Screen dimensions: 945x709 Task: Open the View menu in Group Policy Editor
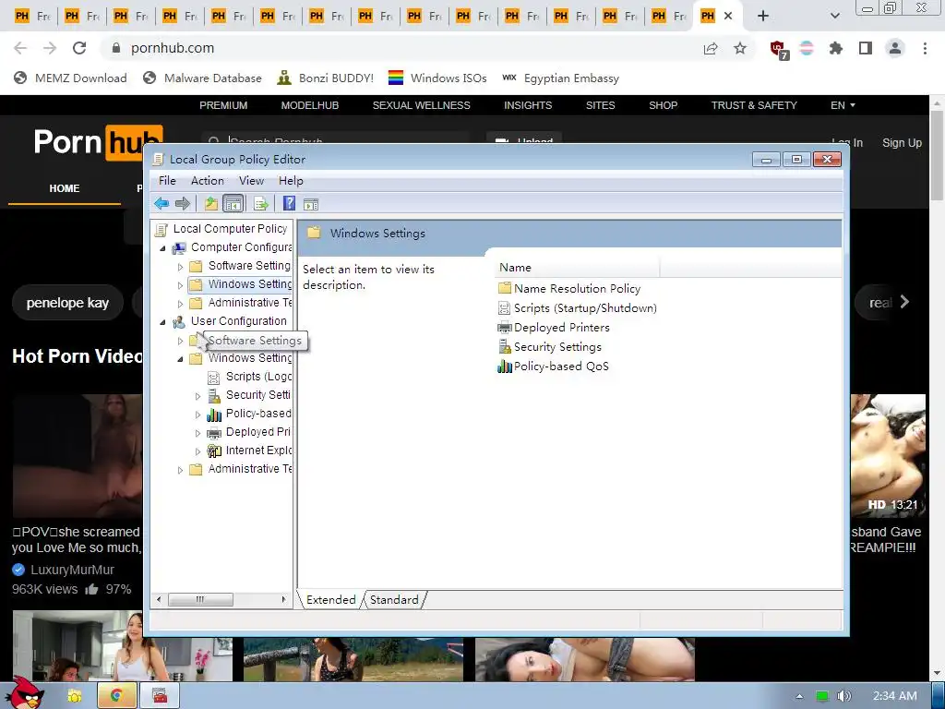pos(251,181)
